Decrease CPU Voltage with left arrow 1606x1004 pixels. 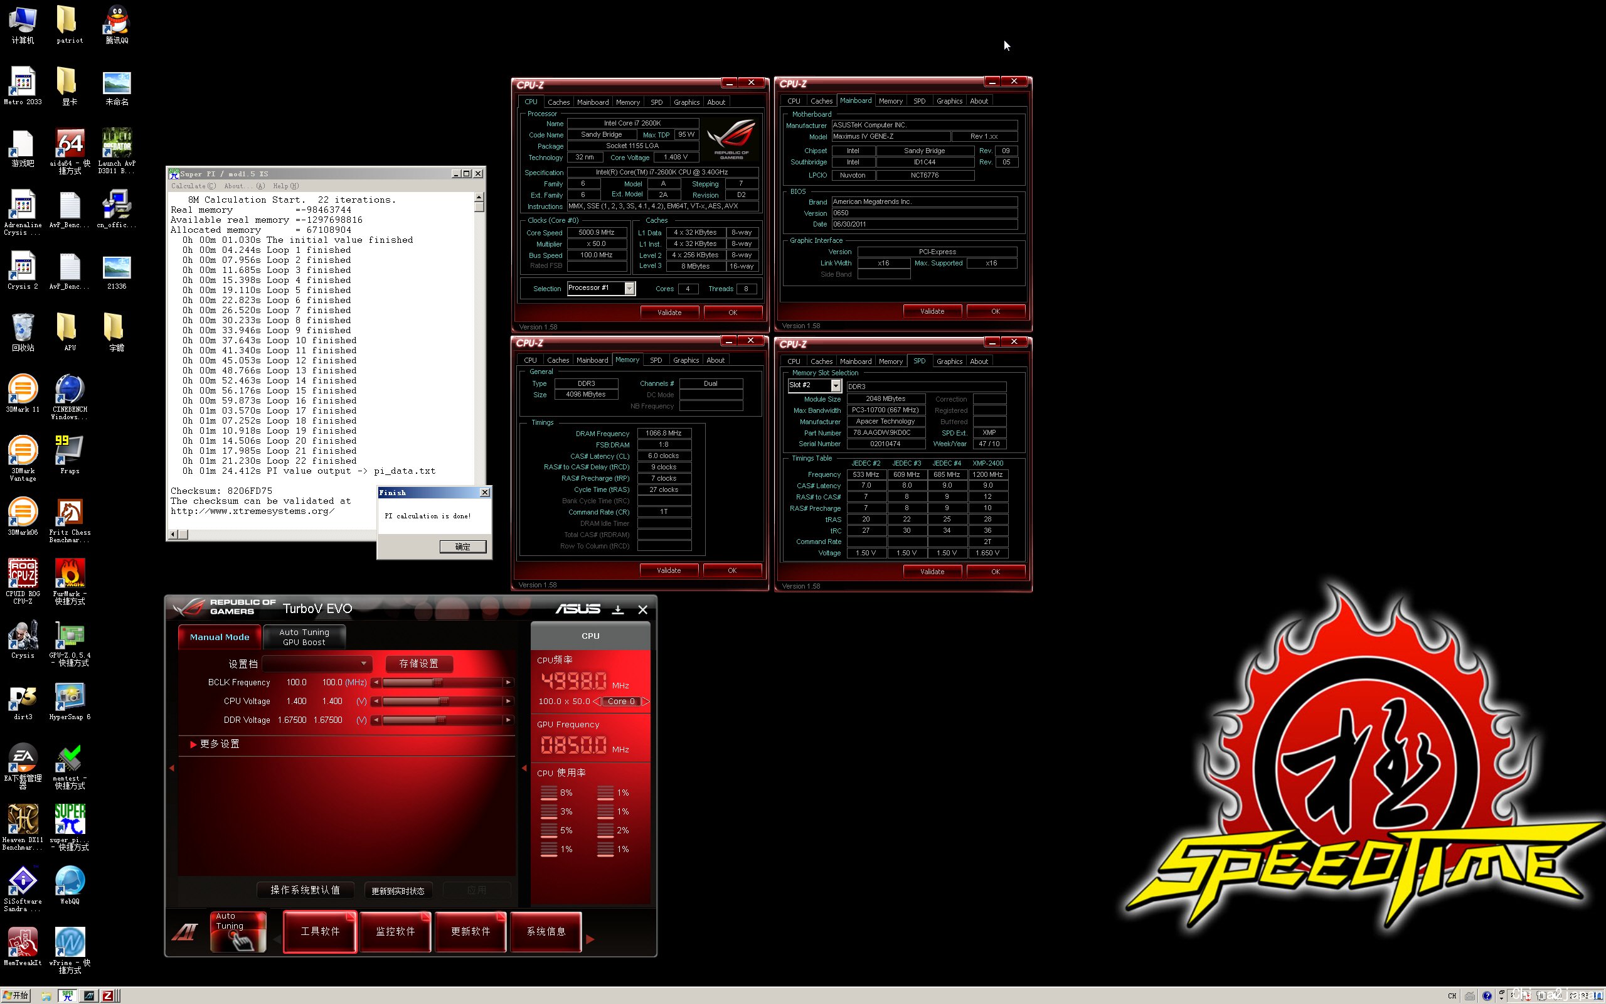tap(376, 701)
